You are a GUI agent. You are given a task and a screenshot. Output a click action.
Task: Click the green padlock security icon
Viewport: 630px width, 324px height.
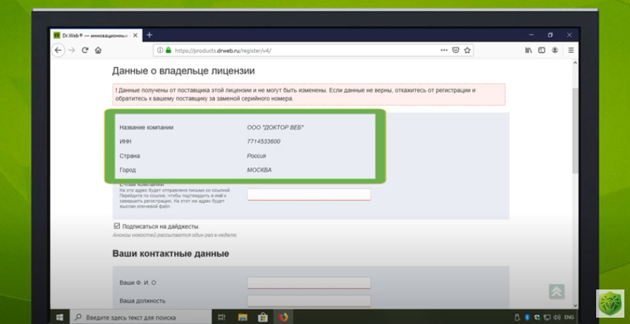pyautogui.click(x=168, y=50)
